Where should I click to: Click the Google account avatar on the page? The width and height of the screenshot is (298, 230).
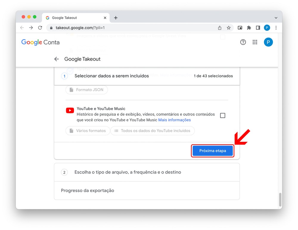268,42
